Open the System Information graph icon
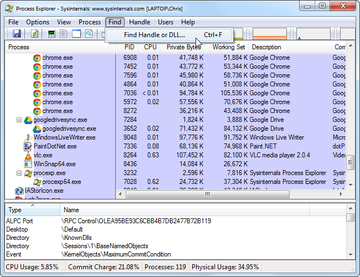The image size is (360, 277). coord(52,34)
